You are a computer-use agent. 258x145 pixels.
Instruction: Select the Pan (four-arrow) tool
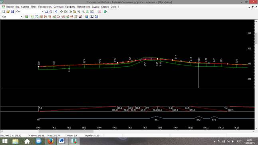[x=62, y=12]
